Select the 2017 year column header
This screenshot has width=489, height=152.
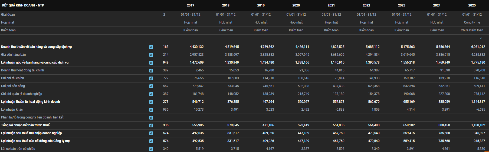click(191, 5)
